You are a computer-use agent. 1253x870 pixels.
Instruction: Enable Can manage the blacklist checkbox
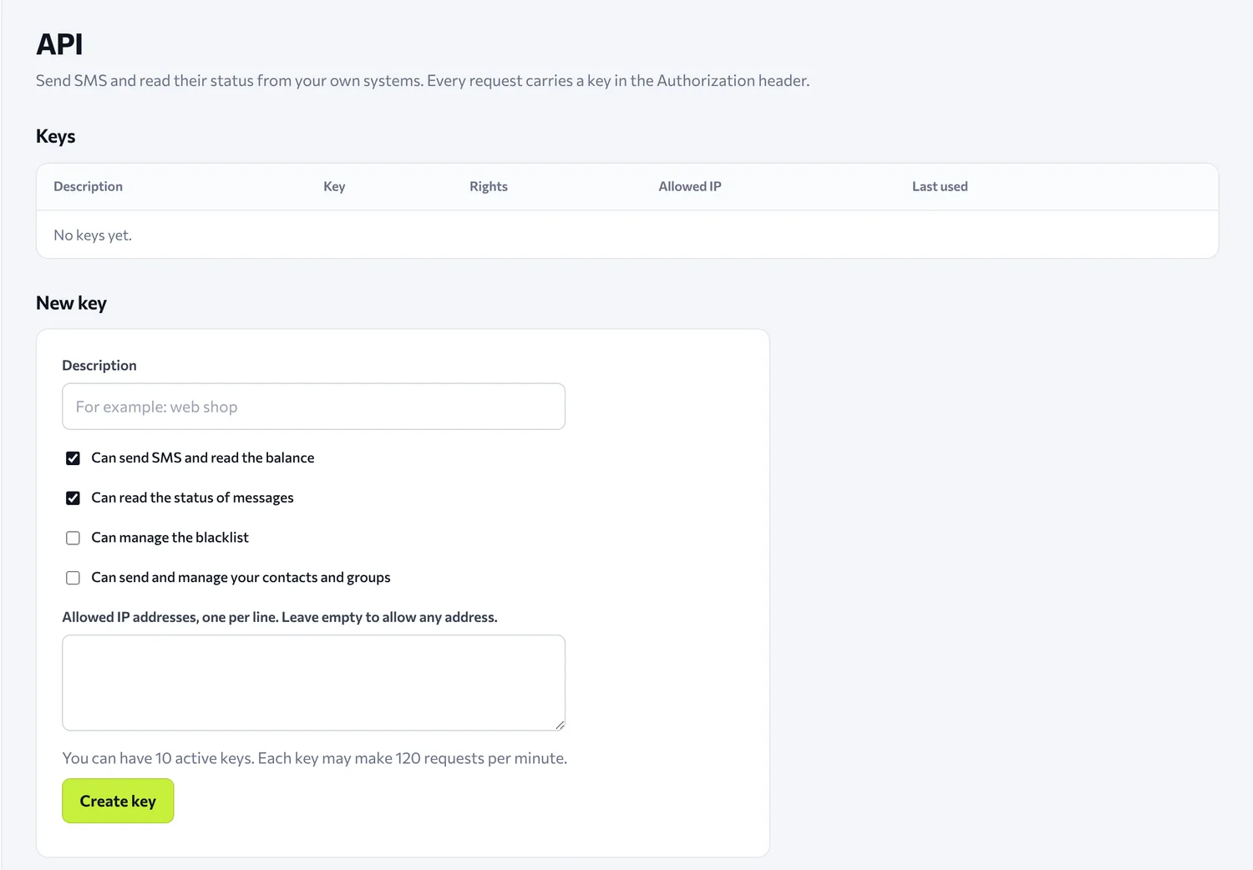pyautogui.click(x=73, y=539)
